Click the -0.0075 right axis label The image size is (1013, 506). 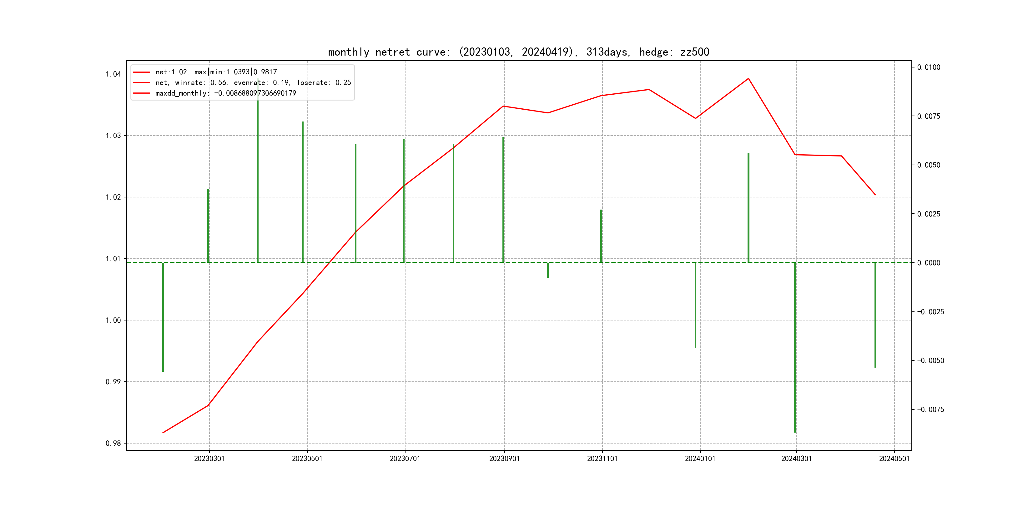[930, 409]
